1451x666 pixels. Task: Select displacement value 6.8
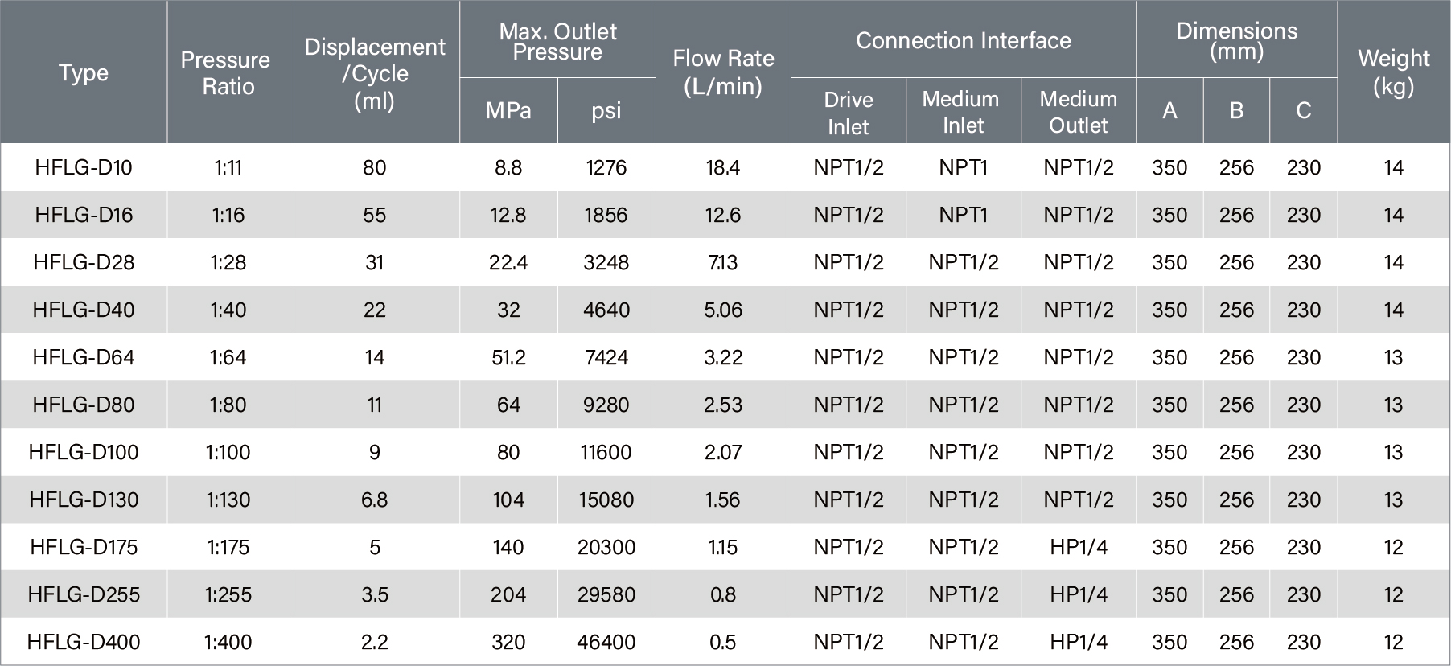(375, 499)
